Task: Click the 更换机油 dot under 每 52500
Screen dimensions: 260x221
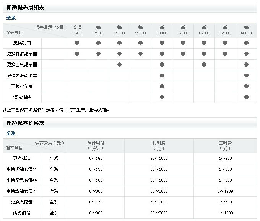Action: tap(225, 43)
